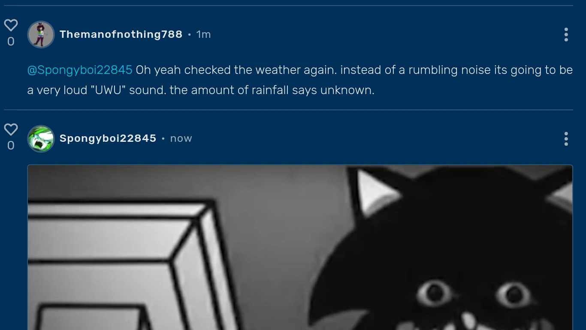Open Themanofnothing788's avatar picture

click(41, 34)
